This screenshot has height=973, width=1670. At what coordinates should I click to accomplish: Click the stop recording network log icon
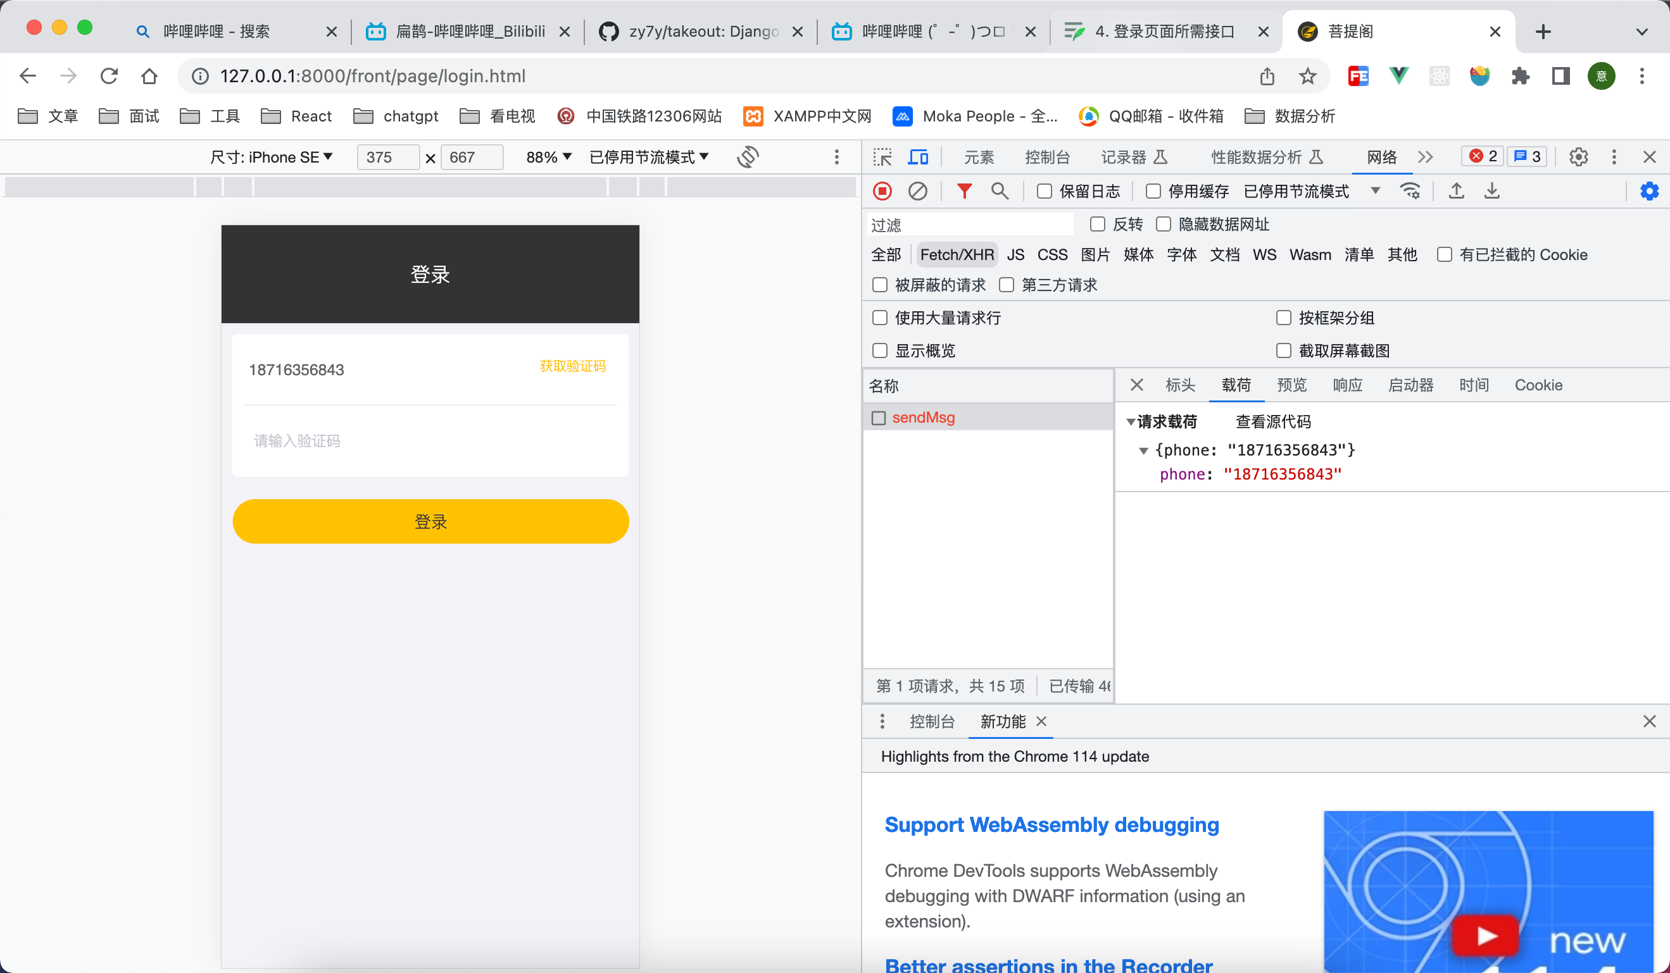[882, 192]
